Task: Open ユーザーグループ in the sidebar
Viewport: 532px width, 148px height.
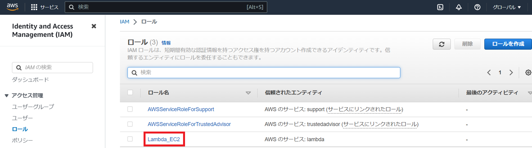Action: pos(33,106)
